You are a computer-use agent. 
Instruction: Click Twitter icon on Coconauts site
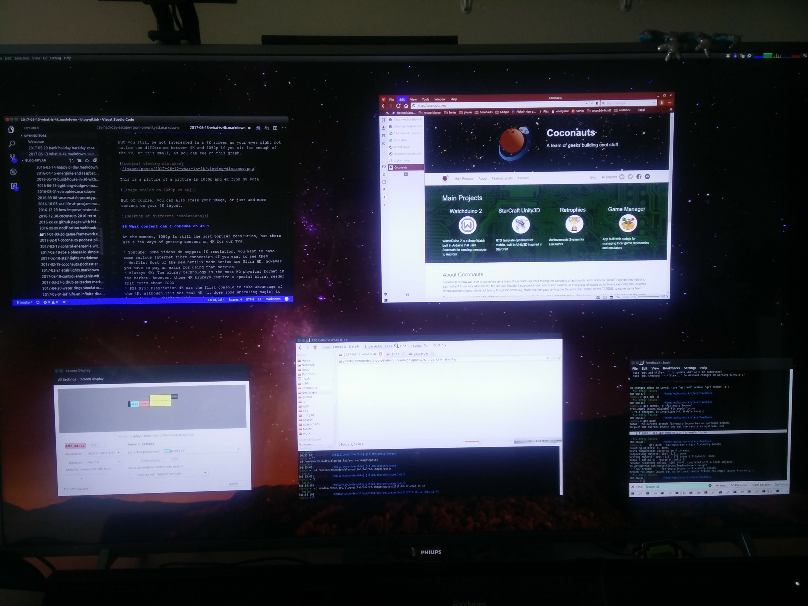coord(630,177)
